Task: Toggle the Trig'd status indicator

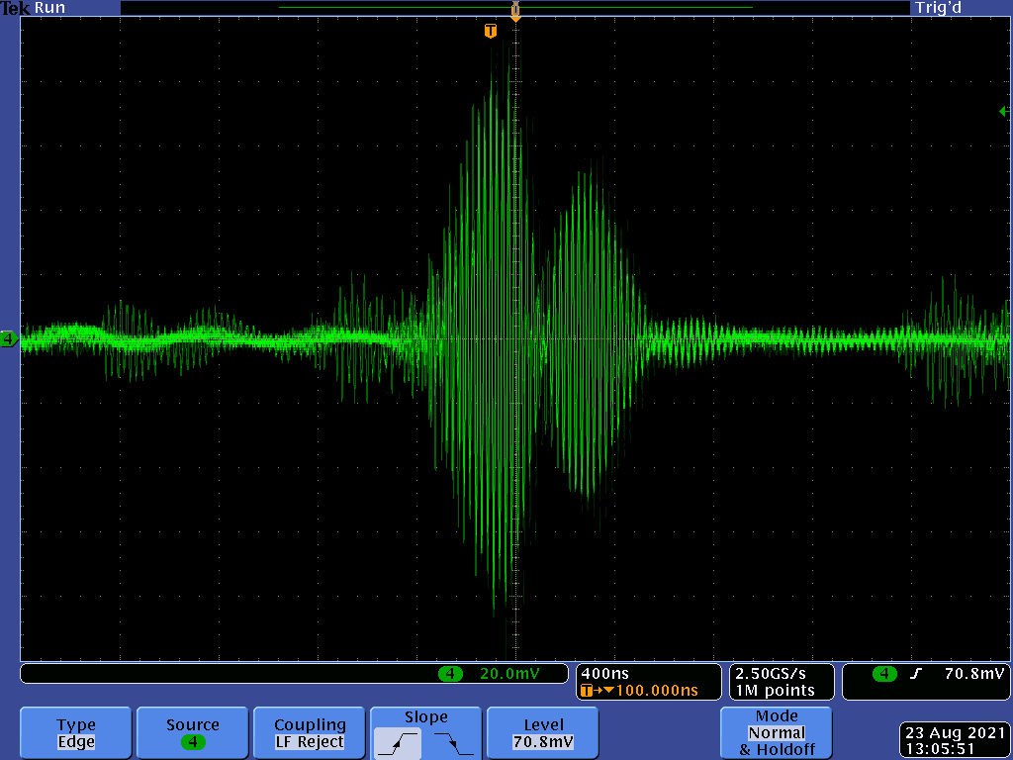Action: (938, 8)
